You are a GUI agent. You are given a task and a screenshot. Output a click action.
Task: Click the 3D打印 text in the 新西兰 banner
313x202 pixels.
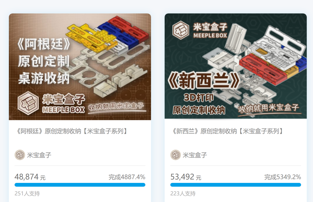[199, 98]
